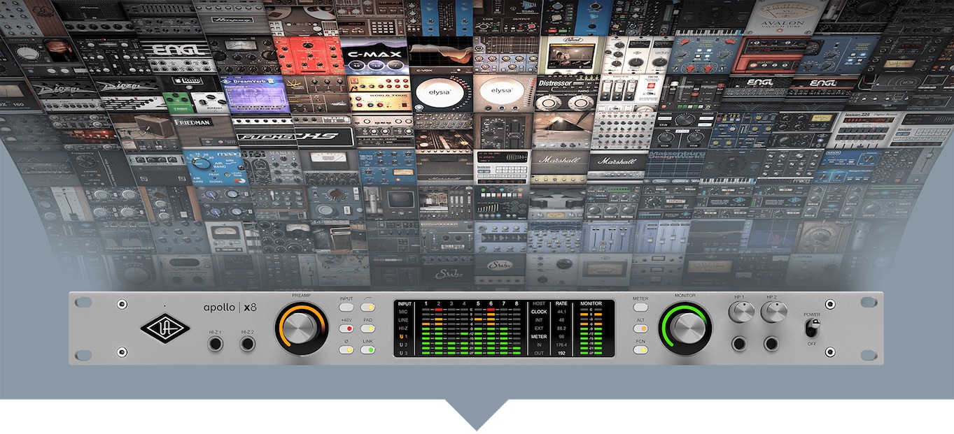
Task: Click channel 1 meter column header
Action: tap(426, 304)
